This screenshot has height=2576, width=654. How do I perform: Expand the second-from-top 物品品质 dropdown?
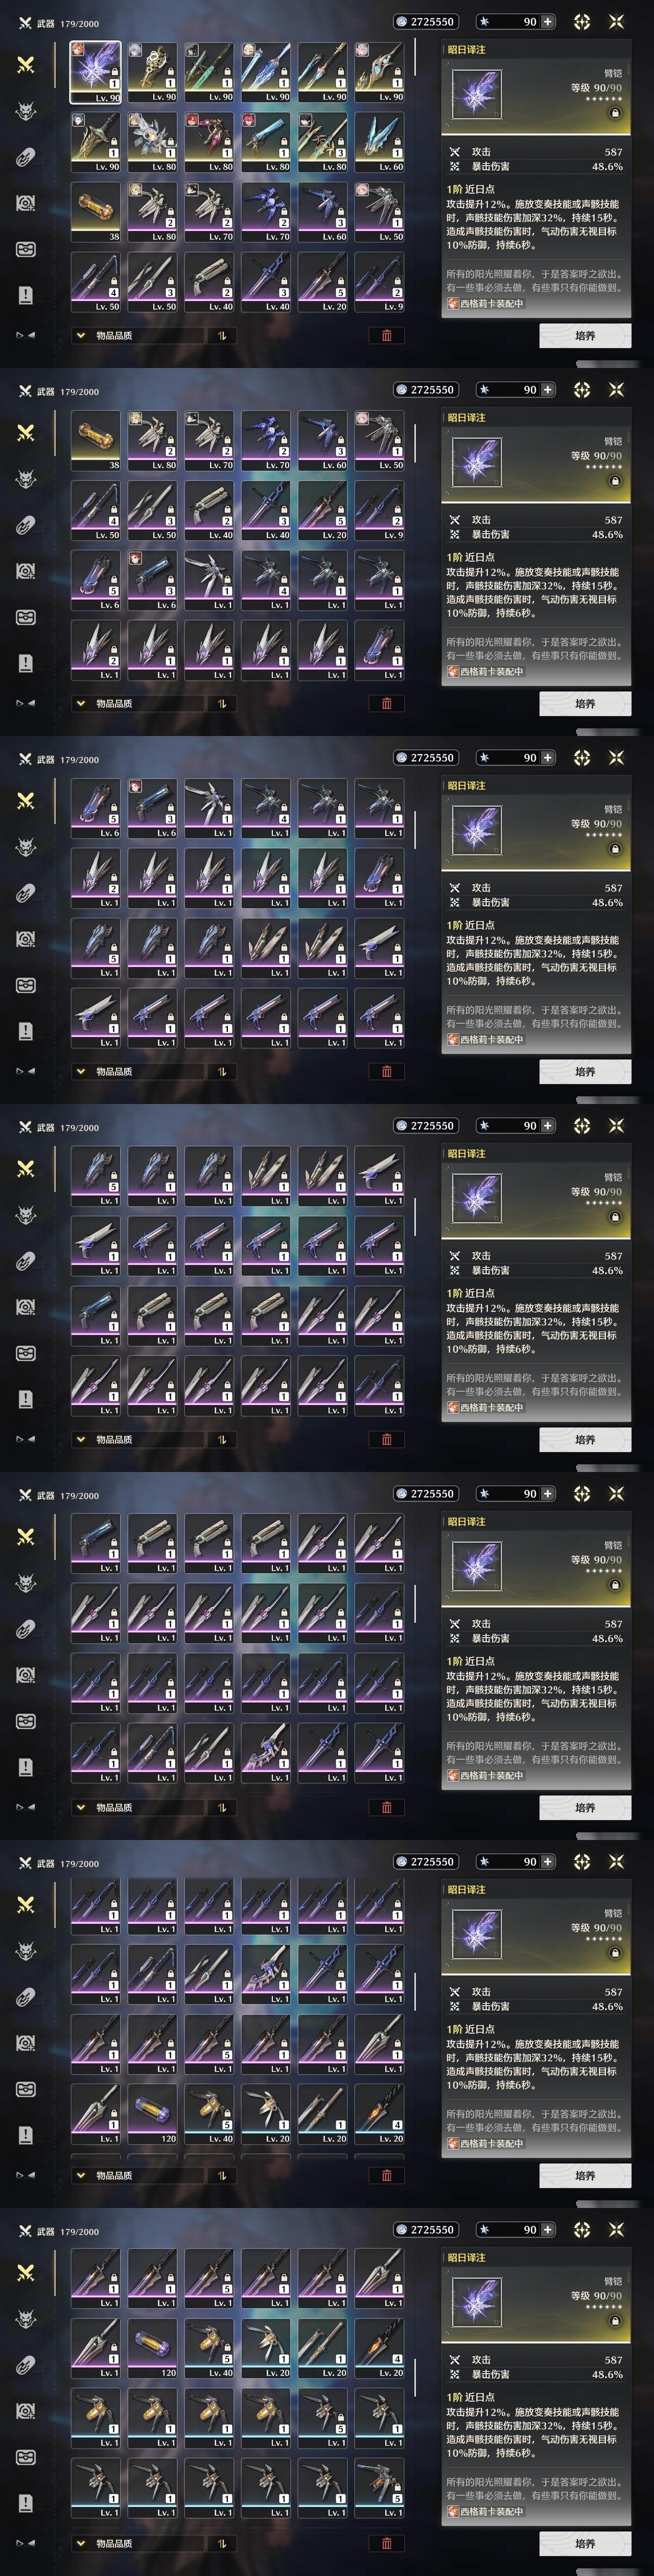tap(136, 704)
